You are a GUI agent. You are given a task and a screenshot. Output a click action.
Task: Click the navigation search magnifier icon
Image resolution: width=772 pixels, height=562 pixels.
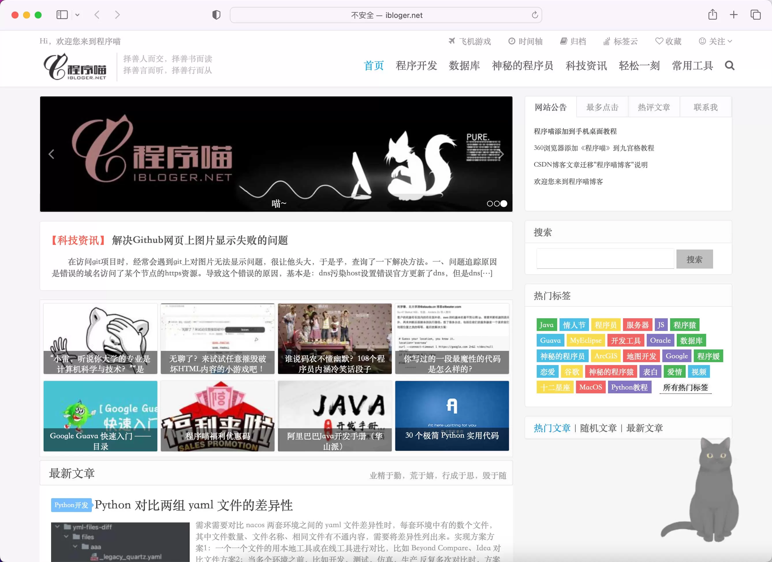tap(730, 65)
